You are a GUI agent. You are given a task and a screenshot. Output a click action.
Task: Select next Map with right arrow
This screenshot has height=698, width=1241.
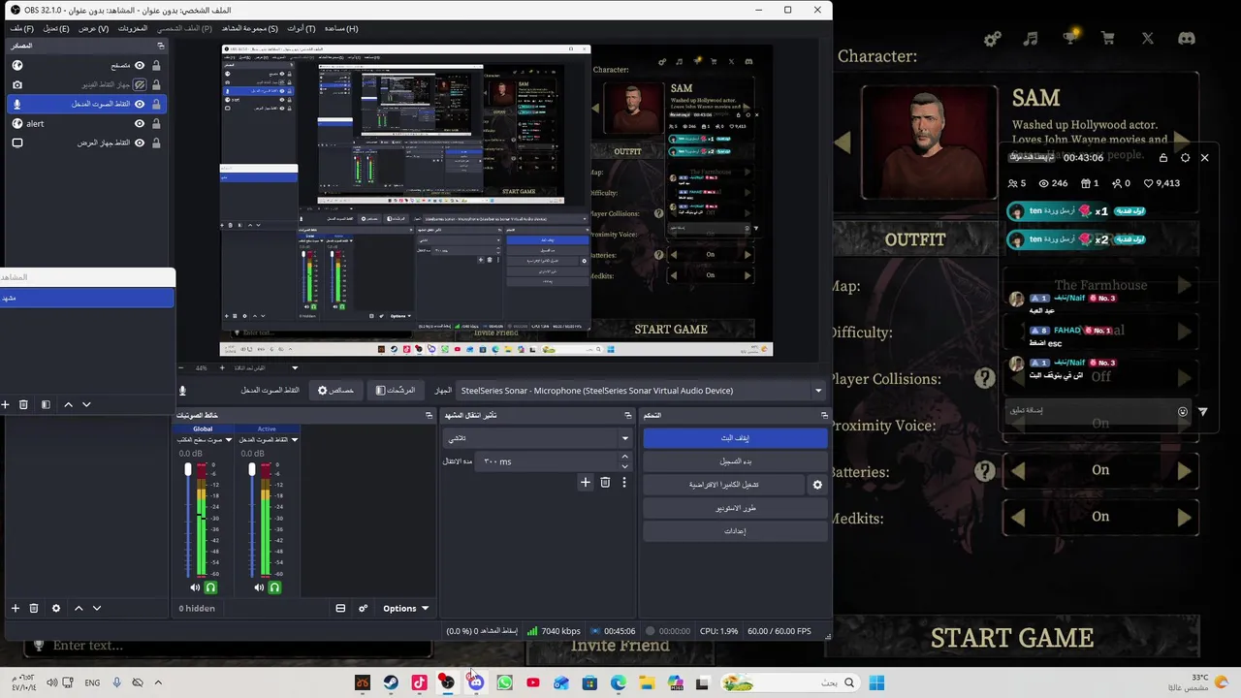pos(1184,285)
